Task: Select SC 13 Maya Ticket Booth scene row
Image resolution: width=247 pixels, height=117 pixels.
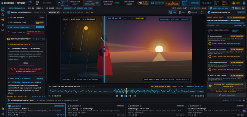Action: click(26, 32)
